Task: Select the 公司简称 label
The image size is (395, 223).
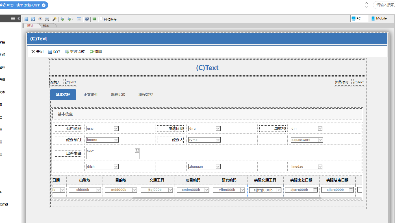Action: [68, 129]
